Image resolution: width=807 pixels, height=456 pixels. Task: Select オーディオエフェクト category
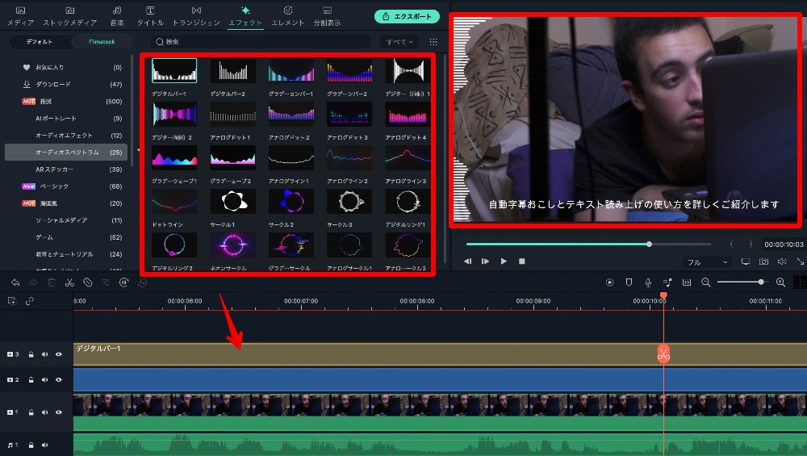click(66, 136)
